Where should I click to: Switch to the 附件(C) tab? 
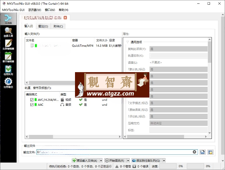click(58, 26)
